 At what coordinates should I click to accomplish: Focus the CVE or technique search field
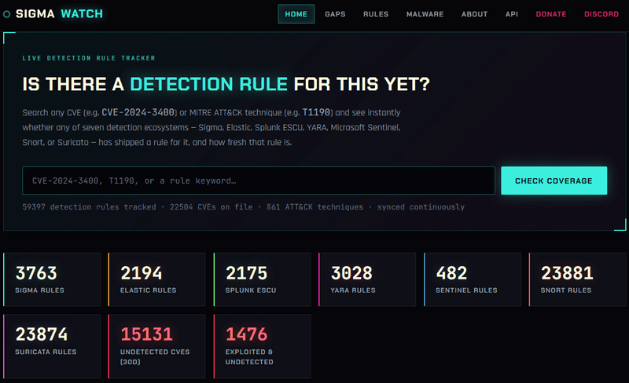pyautogui.click(x=259, y=181)
